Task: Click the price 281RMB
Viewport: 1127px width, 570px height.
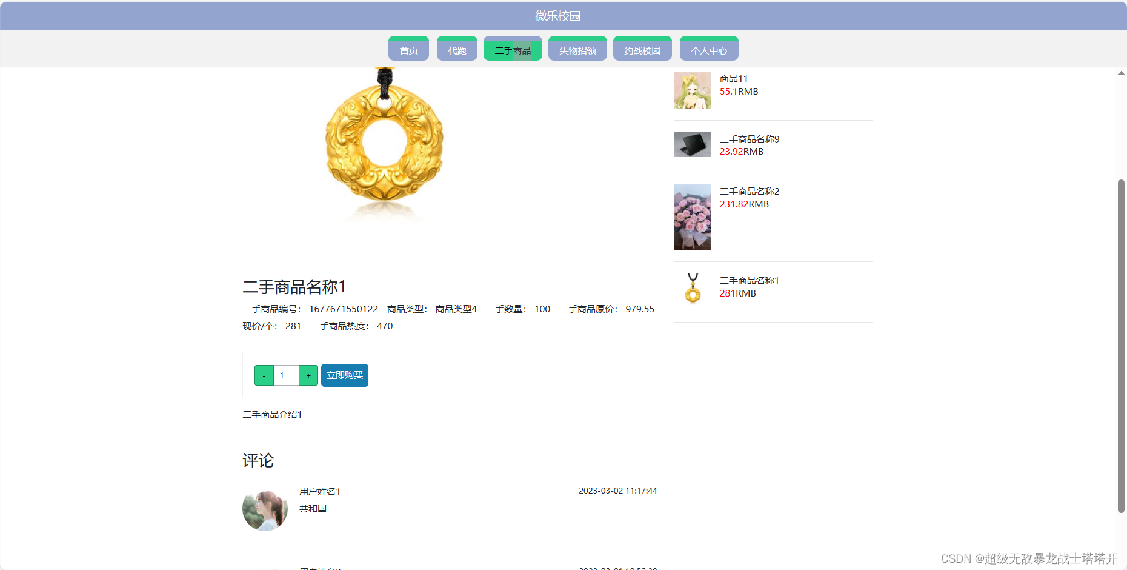Action: point(738,293)
